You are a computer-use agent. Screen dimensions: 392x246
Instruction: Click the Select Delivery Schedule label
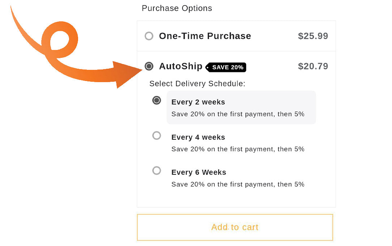pyautogui.click(x=197, y=84)
